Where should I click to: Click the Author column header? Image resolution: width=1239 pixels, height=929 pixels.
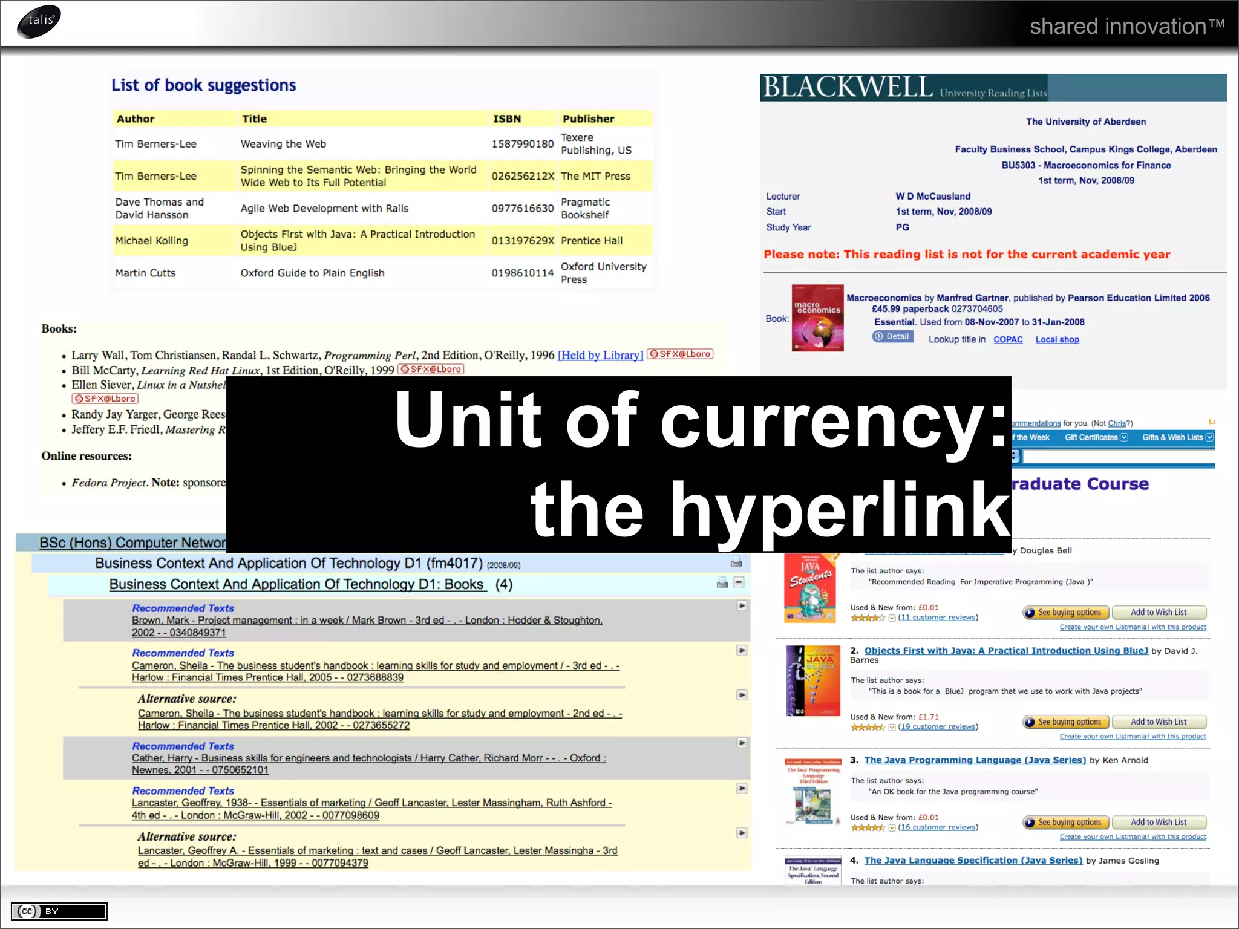coord(174,119)
